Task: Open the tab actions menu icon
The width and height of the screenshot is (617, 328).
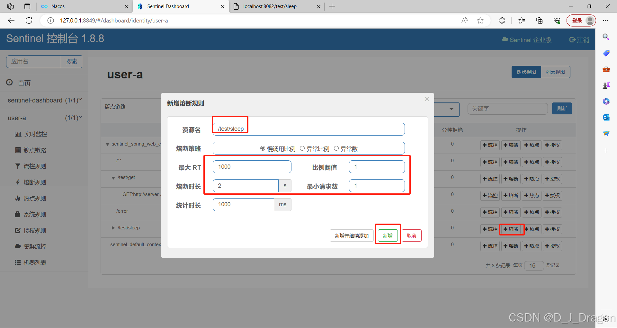Action: click(x=27, y=6)
